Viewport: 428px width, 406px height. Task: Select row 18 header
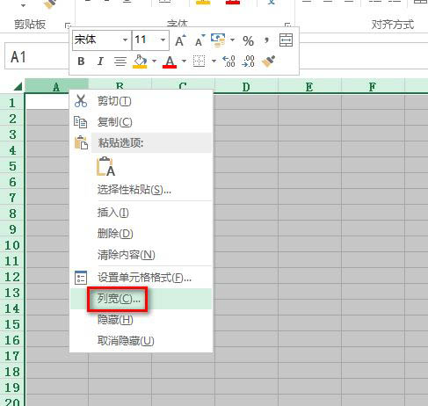pos(12,372)
